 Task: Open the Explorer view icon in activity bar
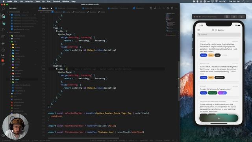click(3, 16)
